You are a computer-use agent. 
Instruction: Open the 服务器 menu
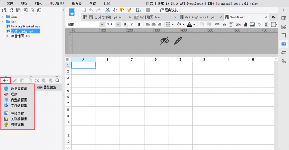coord(77,3)
